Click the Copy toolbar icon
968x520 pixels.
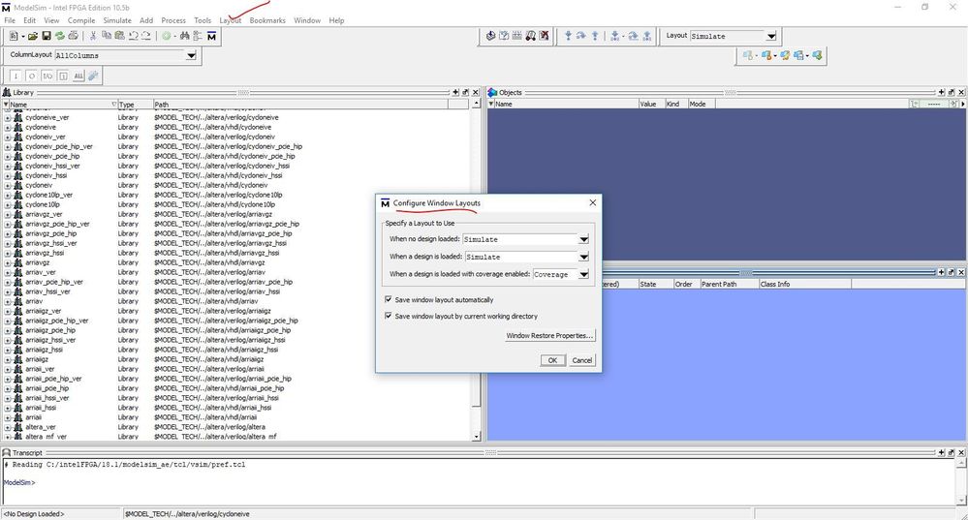(x=107, y=37)
